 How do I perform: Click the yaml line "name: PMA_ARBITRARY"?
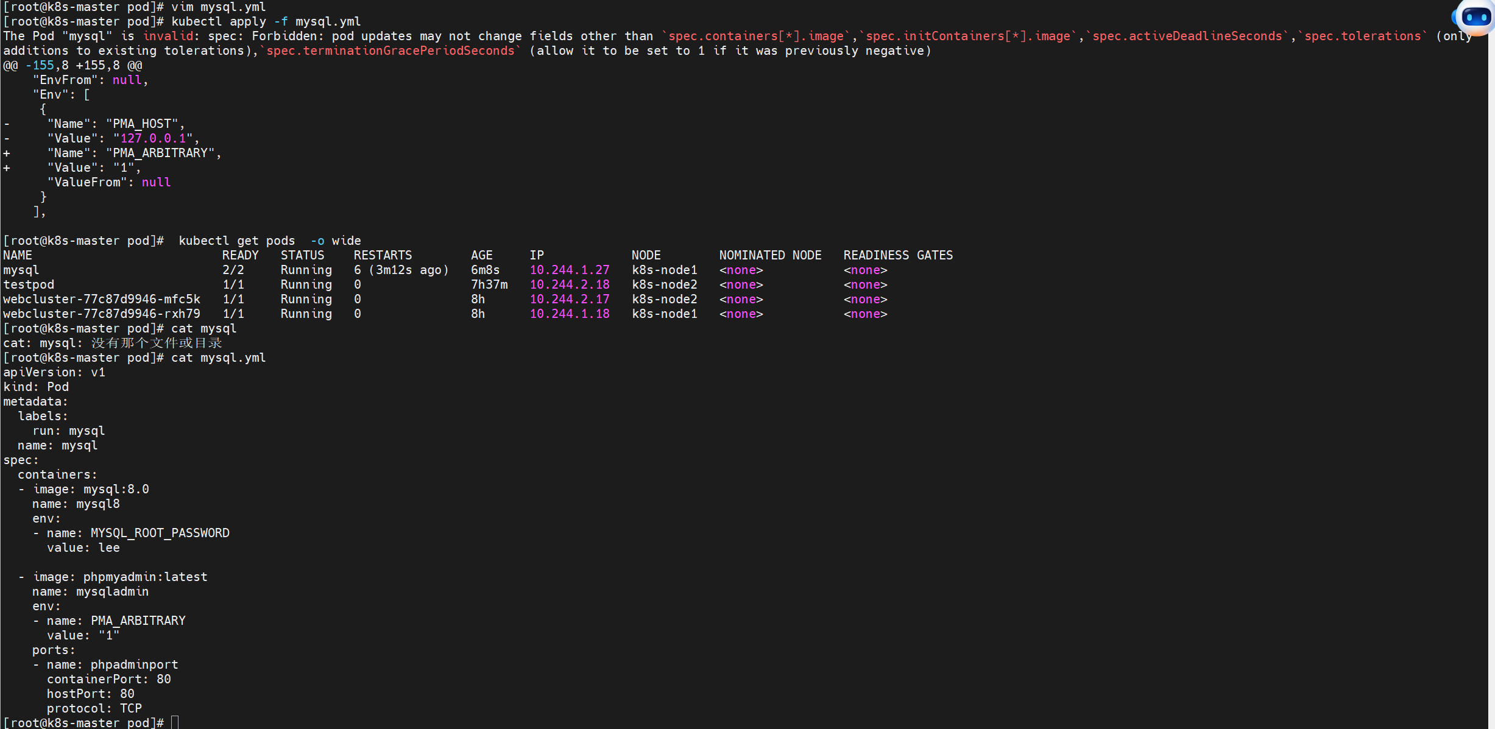tap(116, 621)
